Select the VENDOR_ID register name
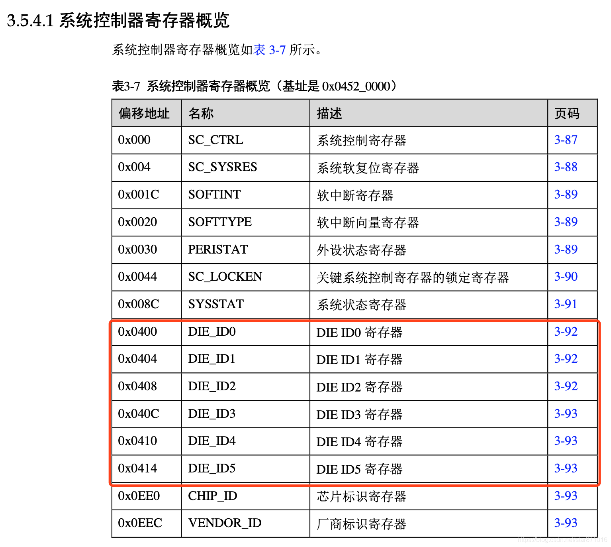This screenshot has width=611, height=547. coord(225,523)
